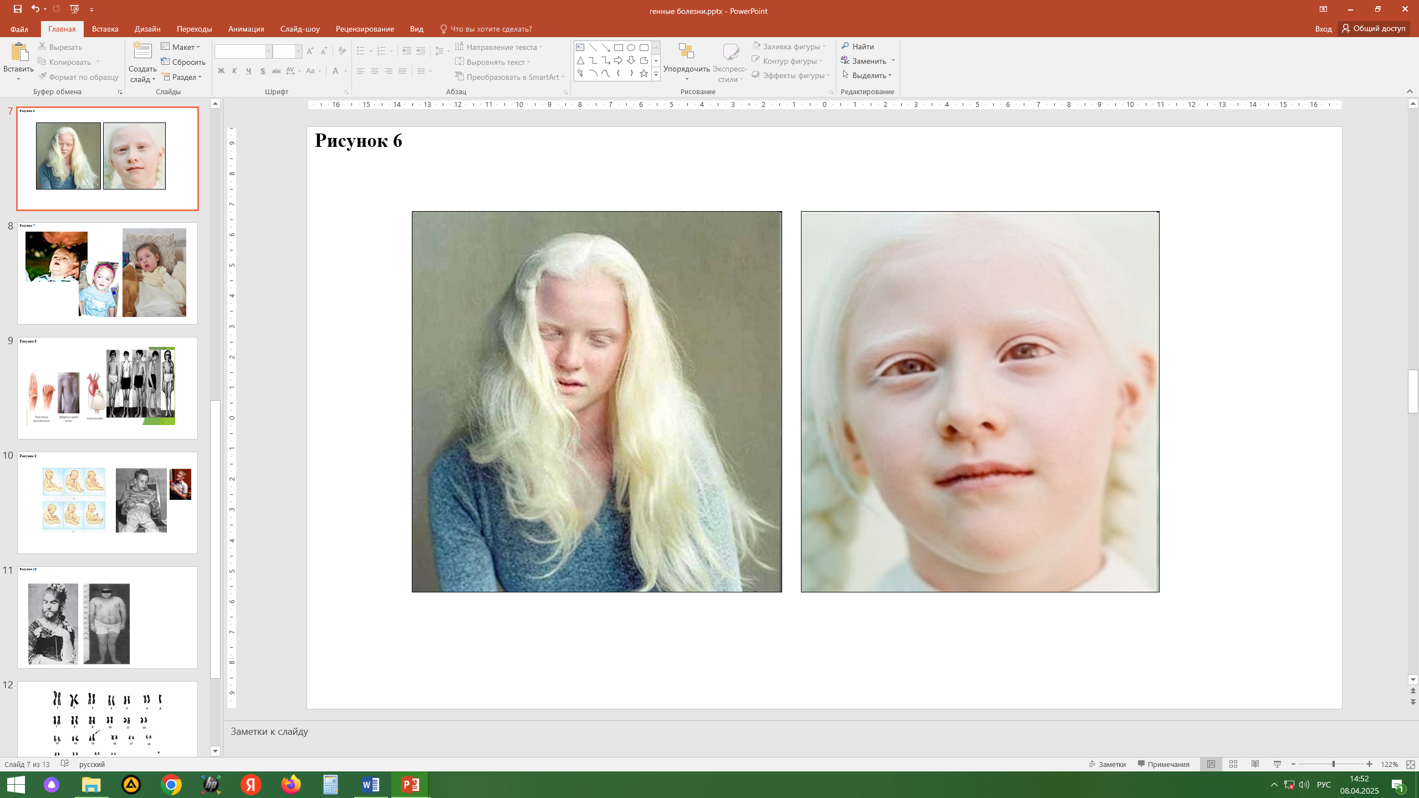Click Reading view icon in status bar
Viewport: 1419px width, 798px height.
[x=1255, y=764]
